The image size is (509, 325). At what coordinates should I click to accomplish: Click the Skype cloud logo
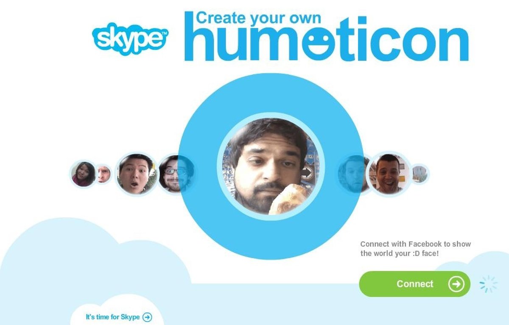click(x=130, y=39)
